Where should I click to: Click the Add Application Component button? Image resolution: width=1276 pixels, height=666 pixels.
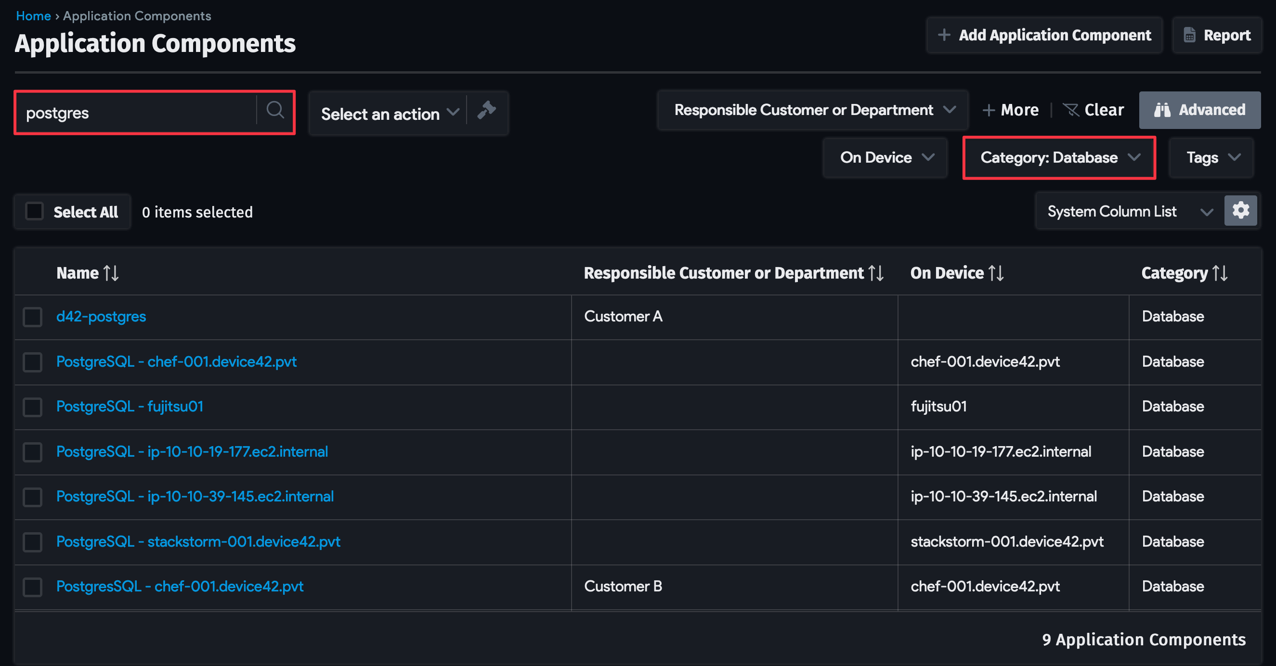coord(1044,35)
